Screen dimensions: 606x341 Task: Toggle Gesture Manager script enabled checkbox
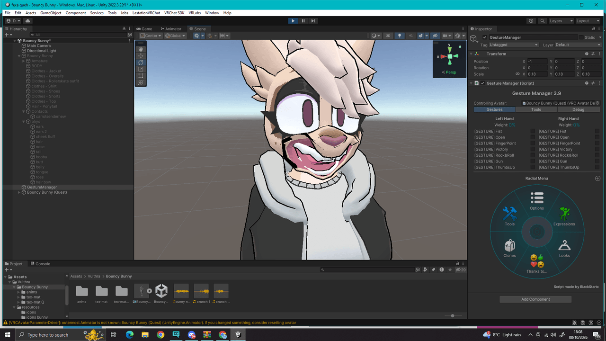(x=482, y=83)
